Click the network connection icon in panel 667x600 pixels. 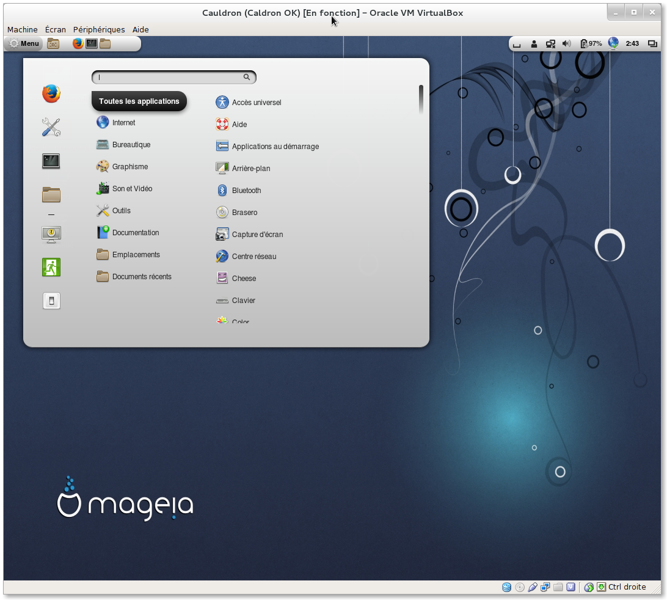coord(550,43)
